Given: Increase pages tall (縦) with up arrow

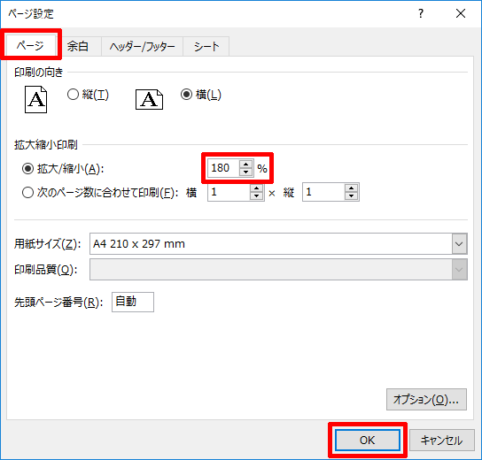Looking at the screenshot, I should point(351,188).
